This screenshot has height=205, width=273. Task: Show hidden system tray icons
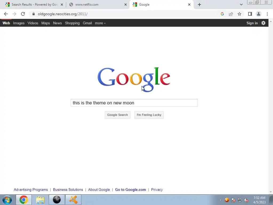coord(220,200)
